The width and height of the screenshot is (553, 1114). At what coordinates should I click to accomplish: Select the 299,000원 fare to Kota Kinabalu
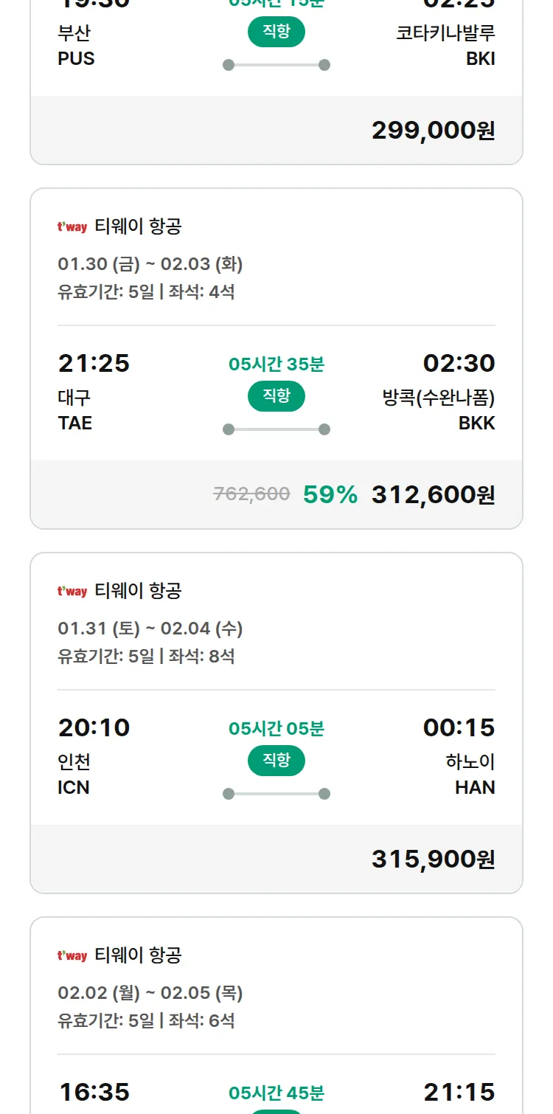click(433, 131)
